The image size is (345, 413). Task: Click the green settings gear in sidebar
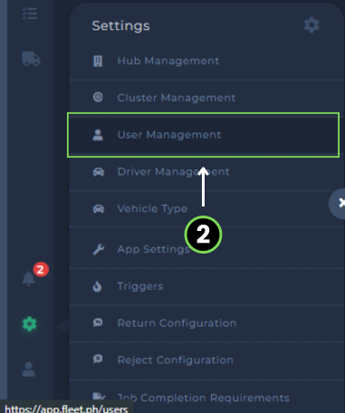point(30,324)
